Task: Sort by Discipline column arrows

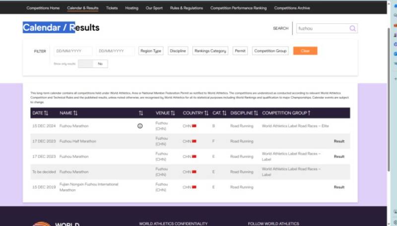Action: pyautogui.click(x=256, y=113)
